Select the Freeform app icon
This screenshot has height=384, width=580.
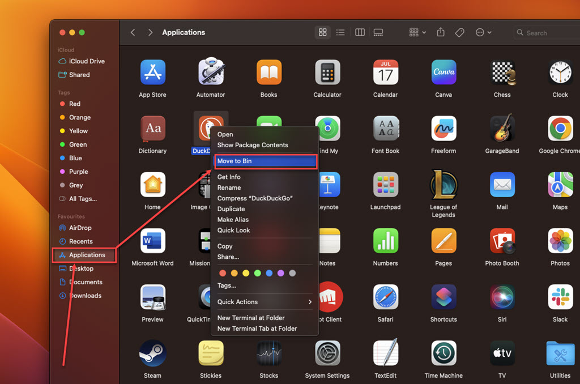(x=443, y=129)
